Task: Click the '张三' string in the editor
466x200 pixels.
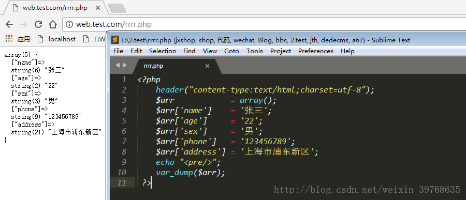Action: pyautogui.click(x=254, y=111)
